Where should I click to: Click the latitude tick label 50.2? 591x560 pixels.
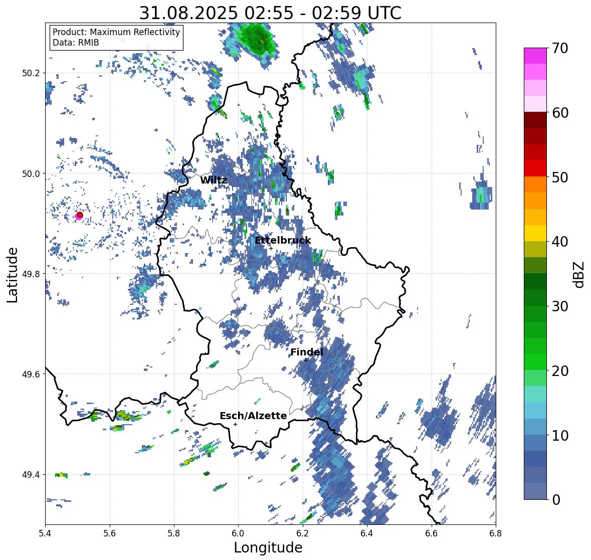31,73
